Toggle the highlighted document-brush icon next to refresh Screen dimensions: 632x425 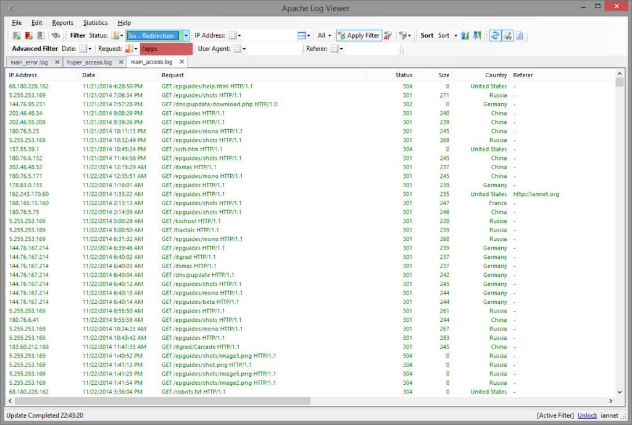[x=507, y=35]
